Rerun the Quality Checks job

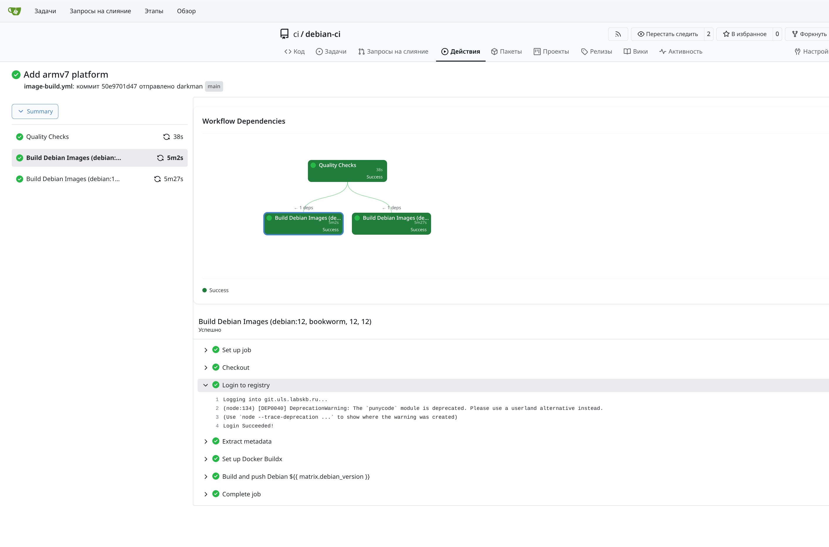point(167,137)
